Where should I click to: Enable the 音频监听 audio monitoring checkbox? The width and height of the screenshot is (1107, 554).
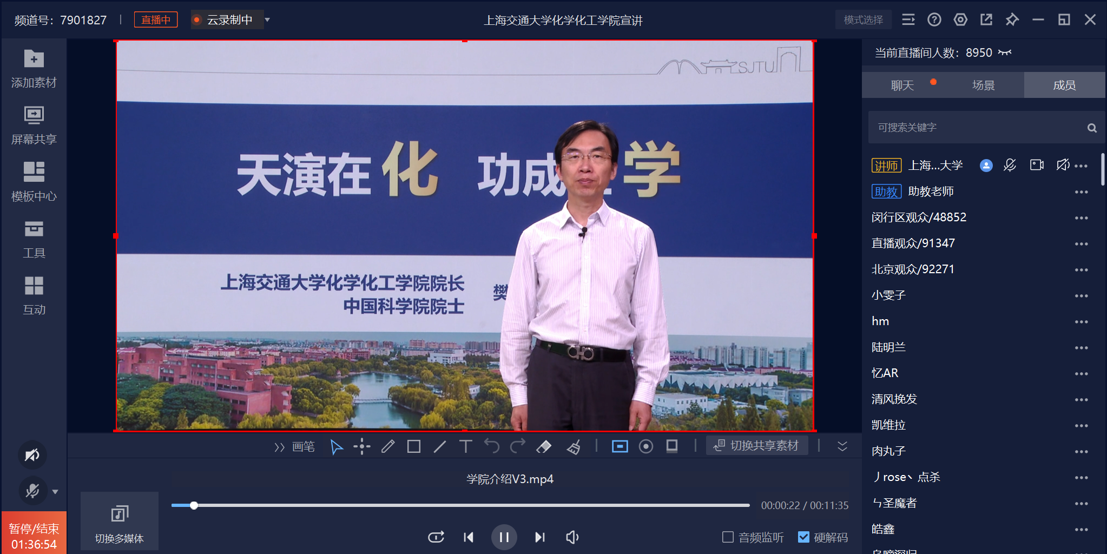728,537
